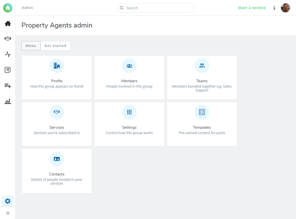The image size is (296, 219).
Task: Open the activity pulse icon in sidebar
Action: click(8, 54)
